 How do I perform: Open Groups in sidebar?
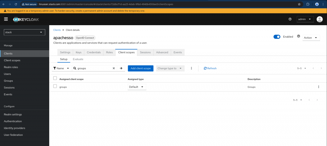(25, 81)
